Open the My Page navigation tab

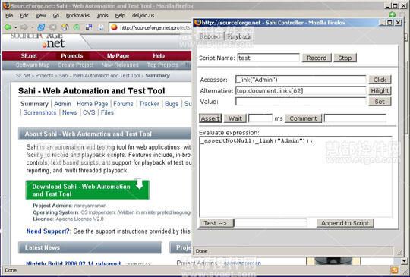tap(118, 56)
